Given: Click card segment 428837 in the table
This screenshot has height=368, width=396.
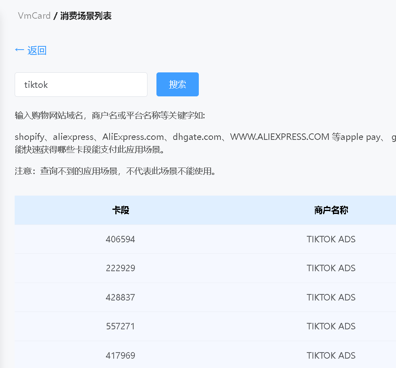Looking at the screenshot, I should click(120, 297).
